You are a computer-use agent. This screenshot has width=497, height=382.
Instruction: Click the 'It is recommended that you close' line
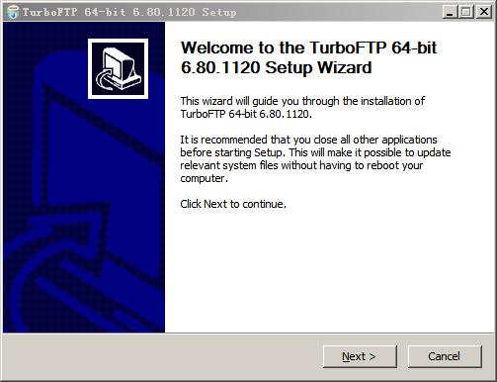(308, 140)
